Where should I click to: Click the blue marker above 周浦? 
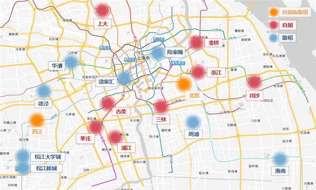point(193,122)
